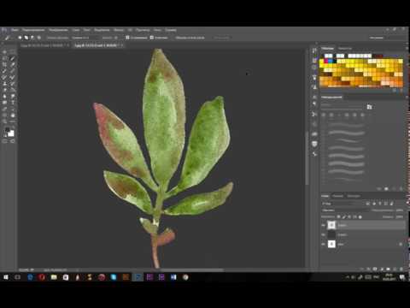Switch to the Channels tab beside Layers

[x=338, y=196]
